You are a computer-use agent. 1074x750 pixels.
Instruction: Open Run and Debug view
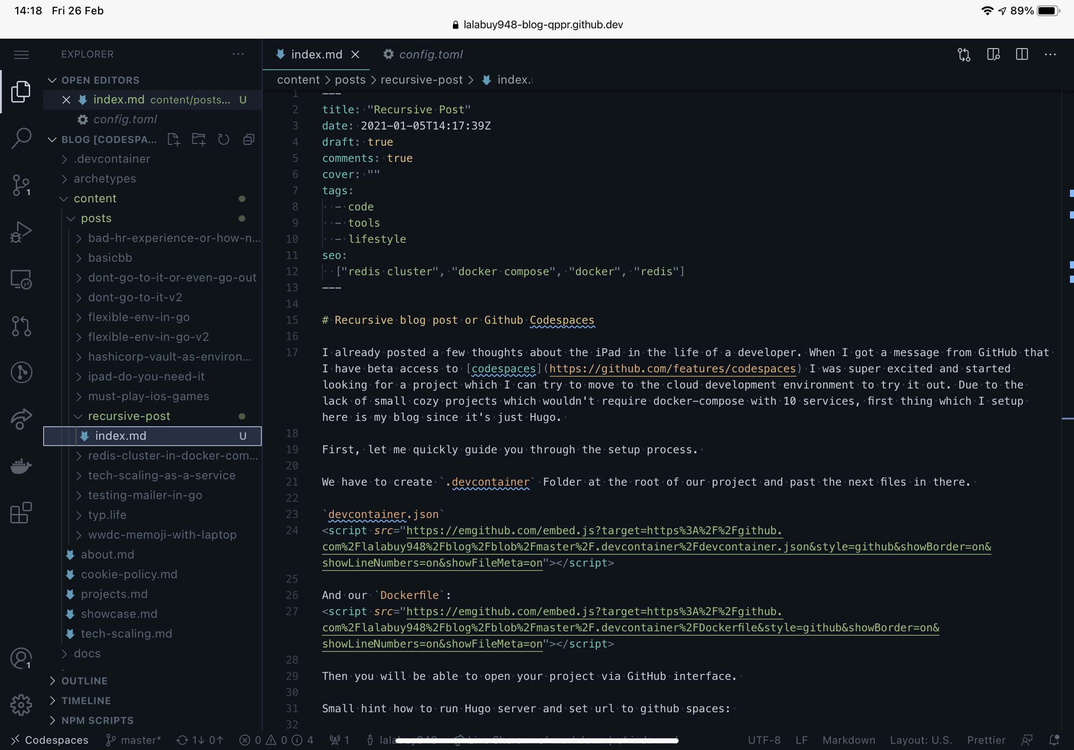[21, 232]
